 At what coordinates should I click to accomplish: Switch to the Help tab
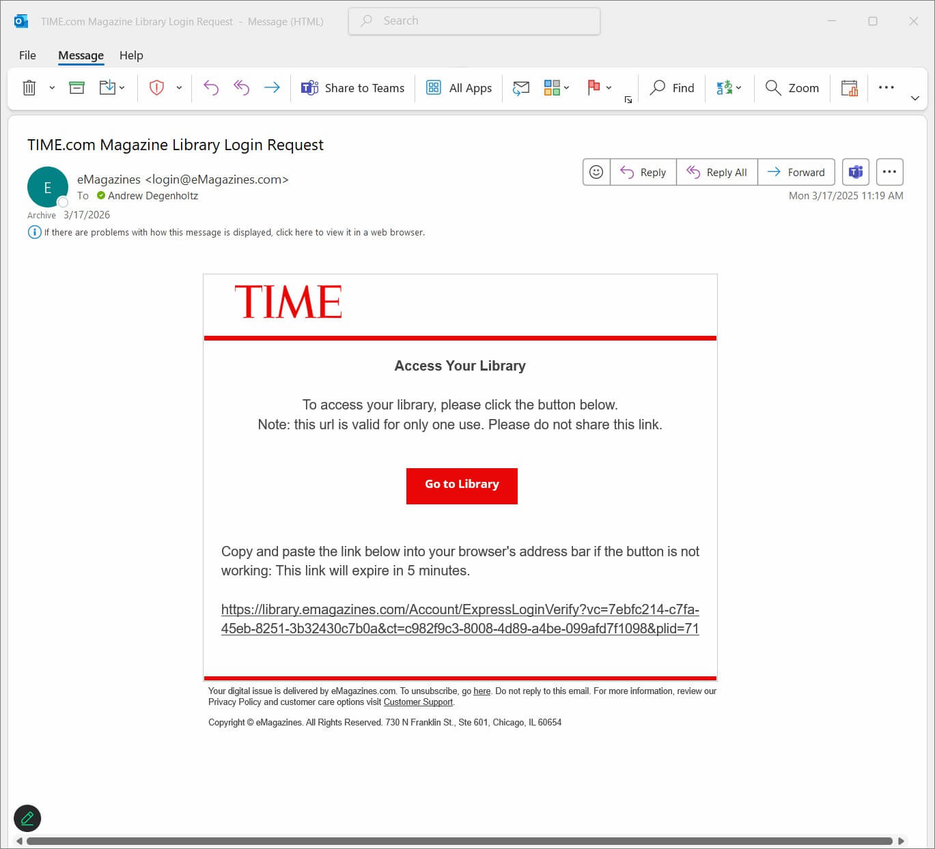[131, 55]
